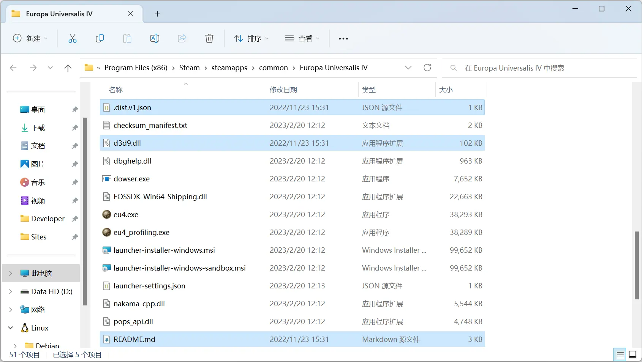Go forward with the right arrow
This screenshot has height=362, width=642.
coord(33,68)
